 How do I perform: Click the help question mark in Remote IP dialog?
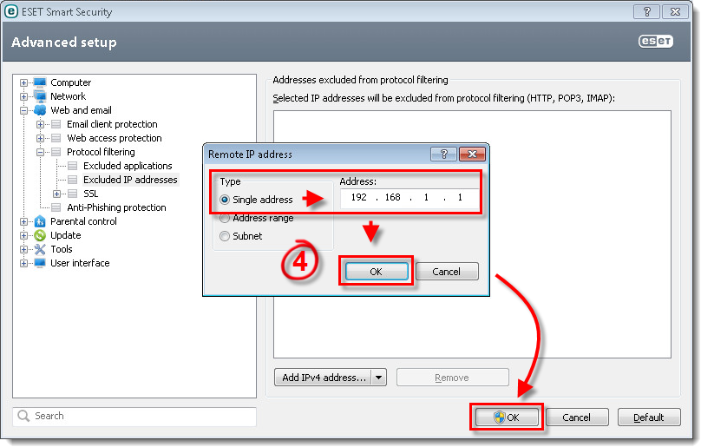coord(443,154)
